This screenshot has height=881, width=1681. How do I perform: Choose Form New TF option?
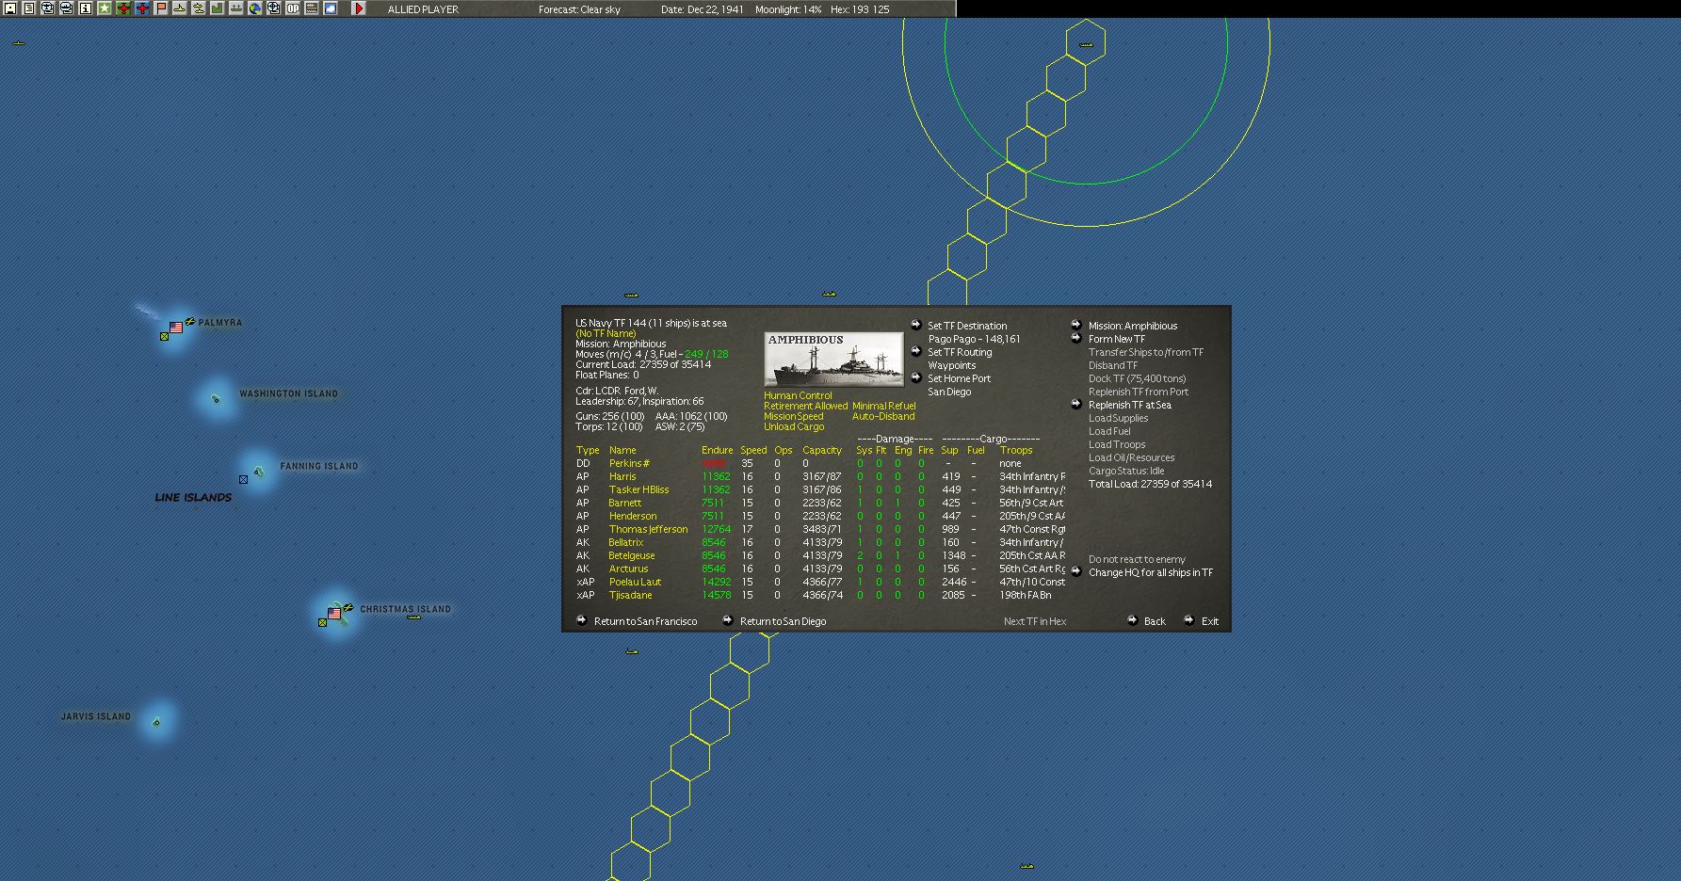tap(1117, 339)
